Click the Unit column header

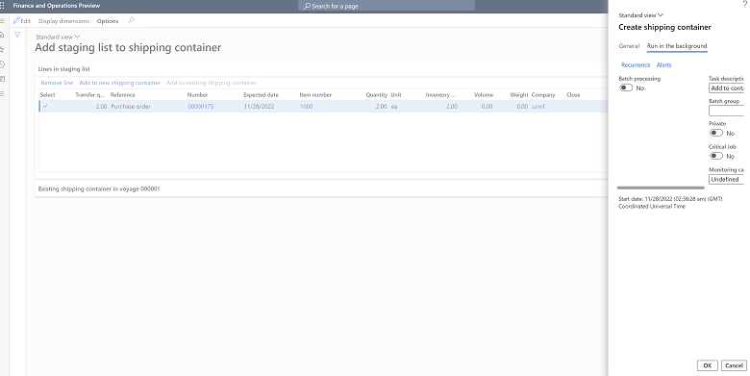(396, 94)
